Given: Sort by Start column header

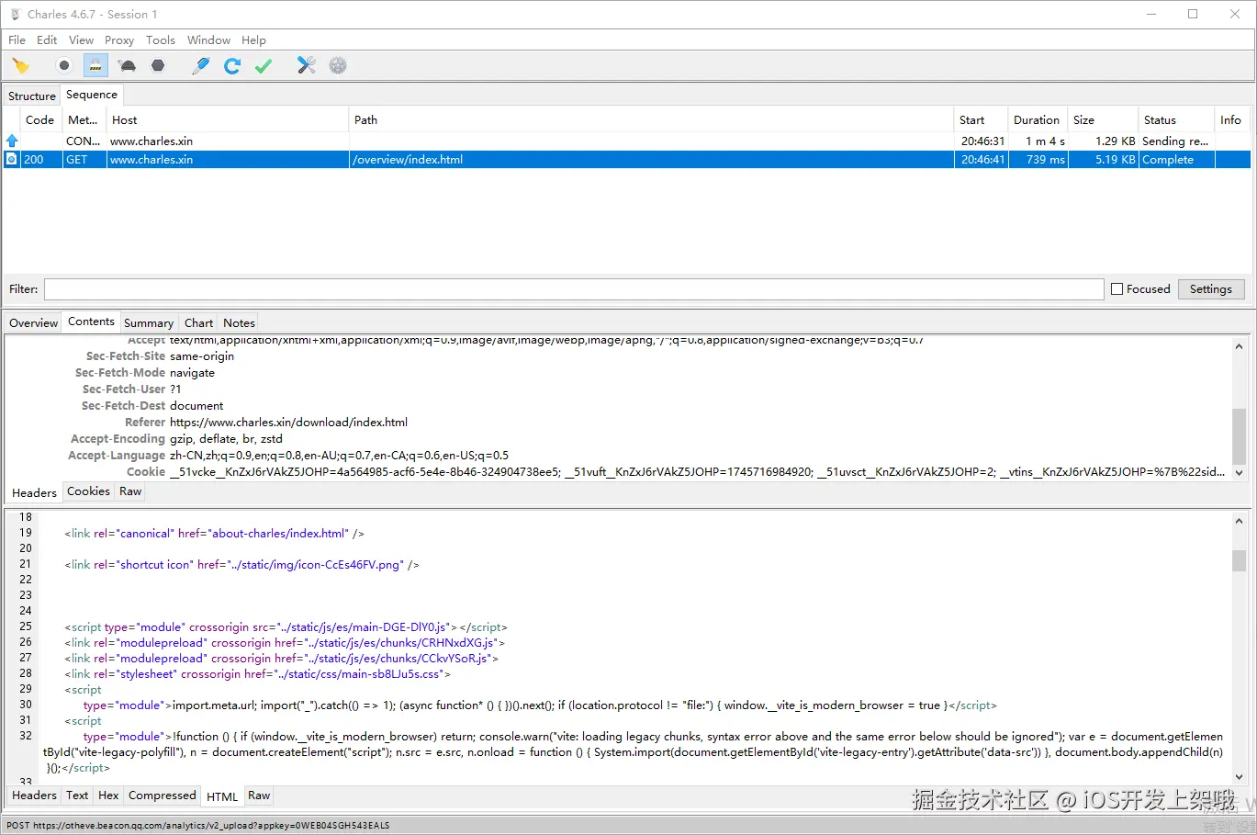Looking at the screenshot, I should [981, 119].
